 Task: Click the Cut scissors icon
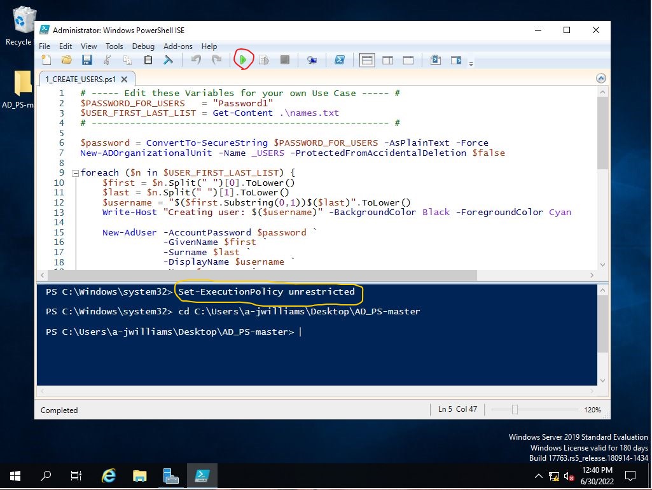[x=107, y=60]
